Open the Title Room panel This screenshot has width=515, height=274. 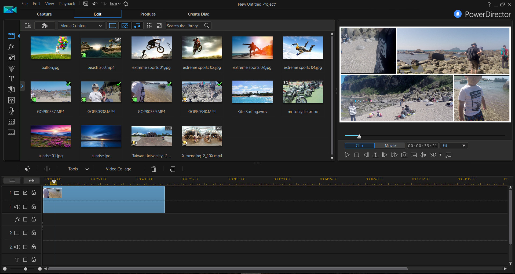tap(11, 79)
